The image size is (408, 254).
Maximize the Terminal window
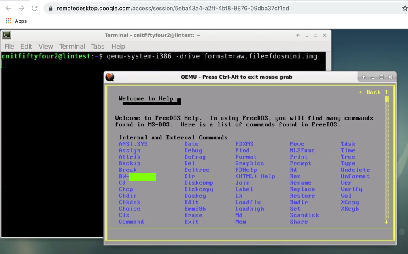click(316, 35)
